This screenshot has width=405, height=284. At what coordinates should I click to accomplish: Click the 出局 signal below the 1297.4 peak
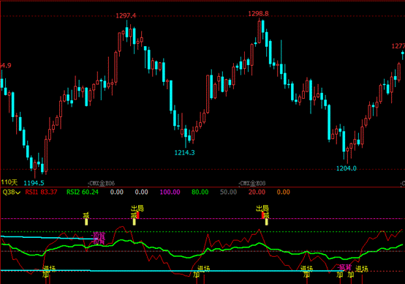(x=137, y=209)
